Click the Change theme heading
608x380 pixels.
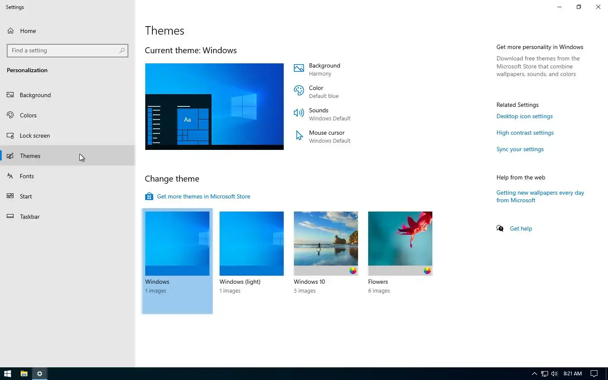pos(172,179)
